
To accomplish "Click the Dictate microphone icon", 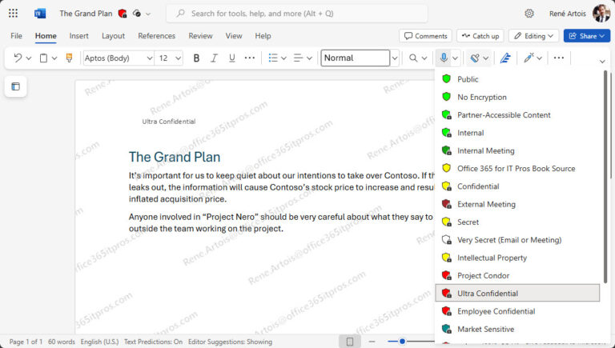I will [444, 58].
